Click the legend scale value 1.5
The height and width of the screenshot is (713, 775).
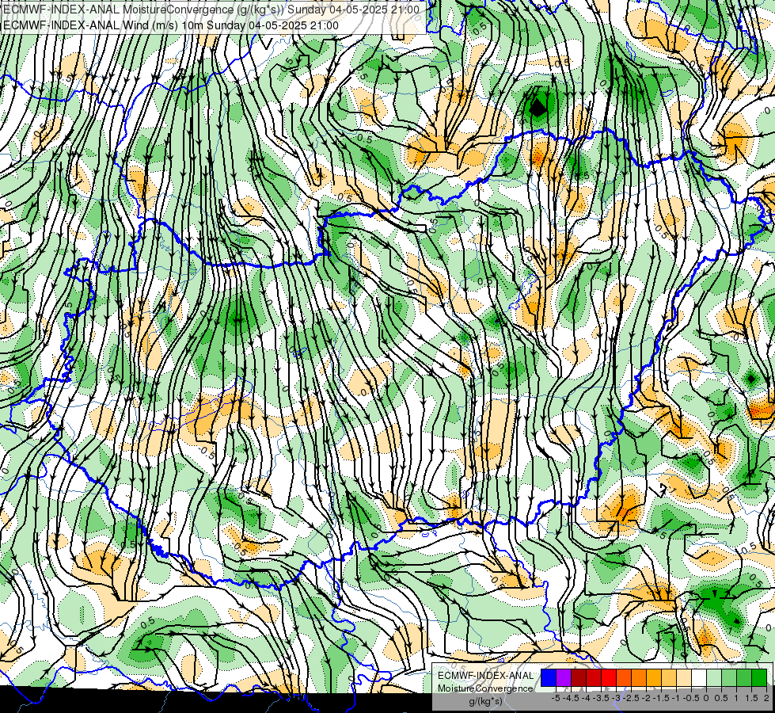pos(751,698)
